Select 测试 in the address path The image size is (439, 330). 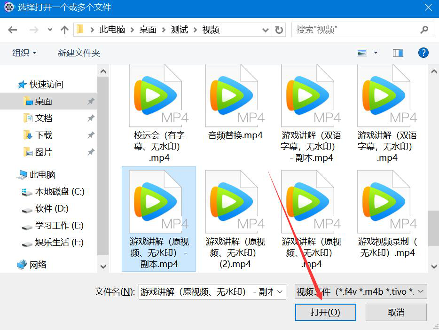180,30
